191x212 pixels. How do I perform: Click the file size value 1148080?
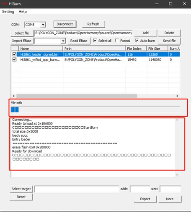pos(155,60)
